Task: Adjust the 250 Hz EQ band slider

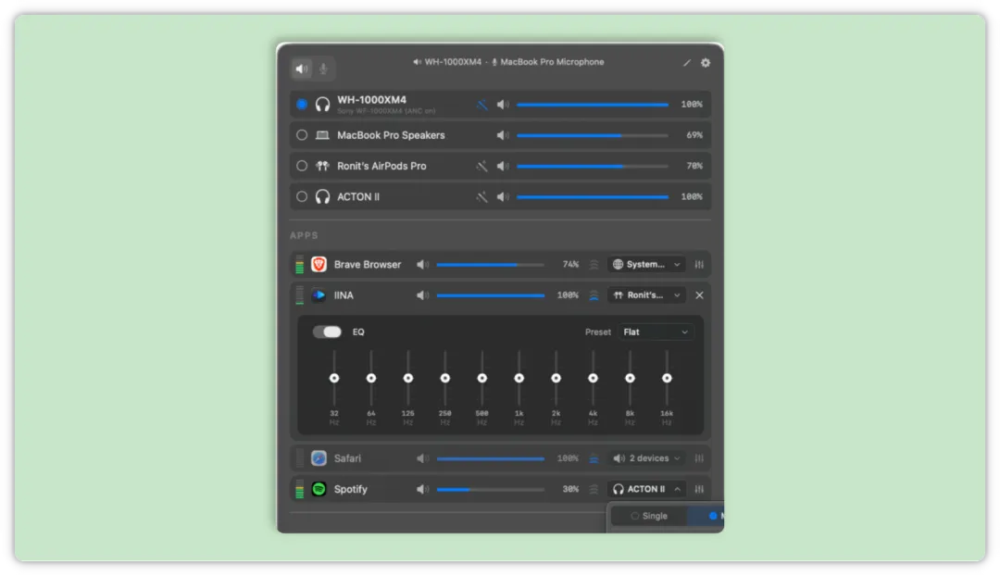Action: click(x=445, y=378)
